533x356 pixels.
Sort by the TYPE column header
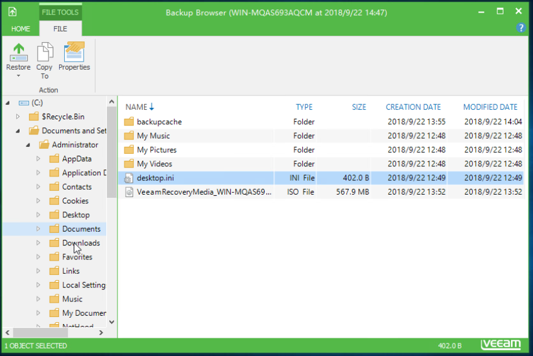[304, 107]
